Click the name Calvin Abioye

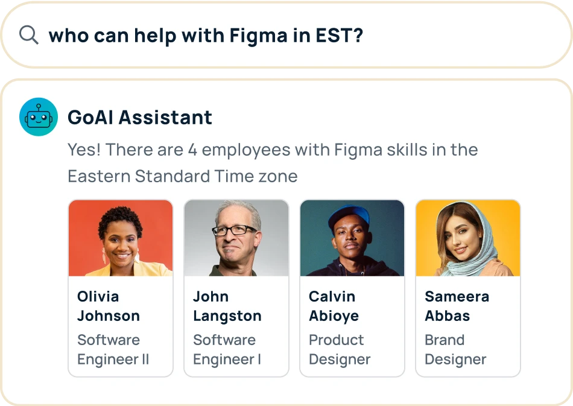332,306
